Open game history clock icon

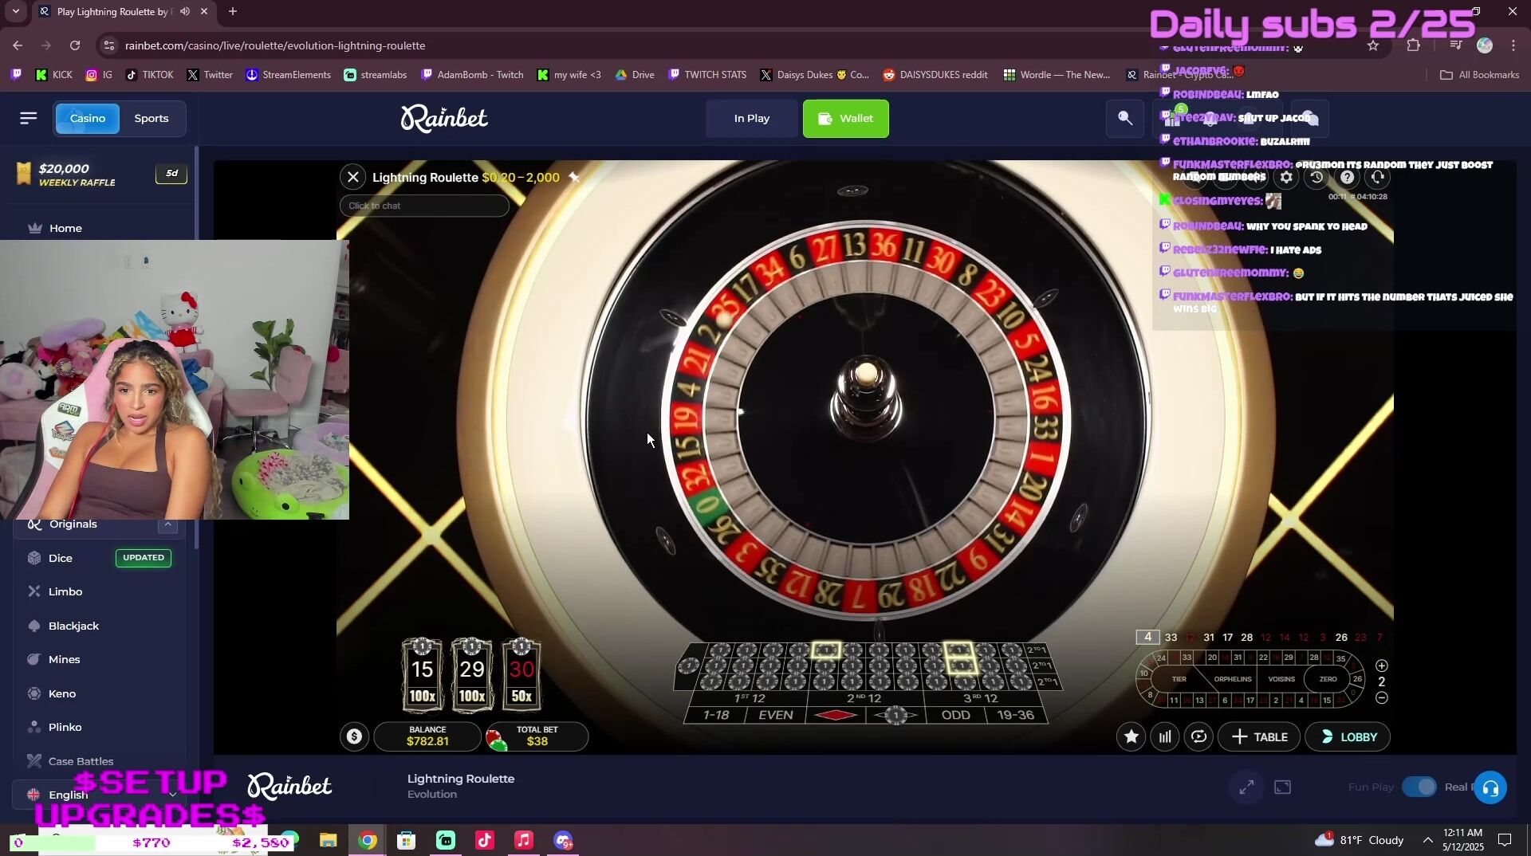(1317, 177)
